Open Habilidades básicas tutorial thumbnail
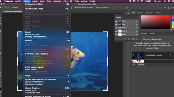Viewport: 174px width, 97px height. pos(138,55)
